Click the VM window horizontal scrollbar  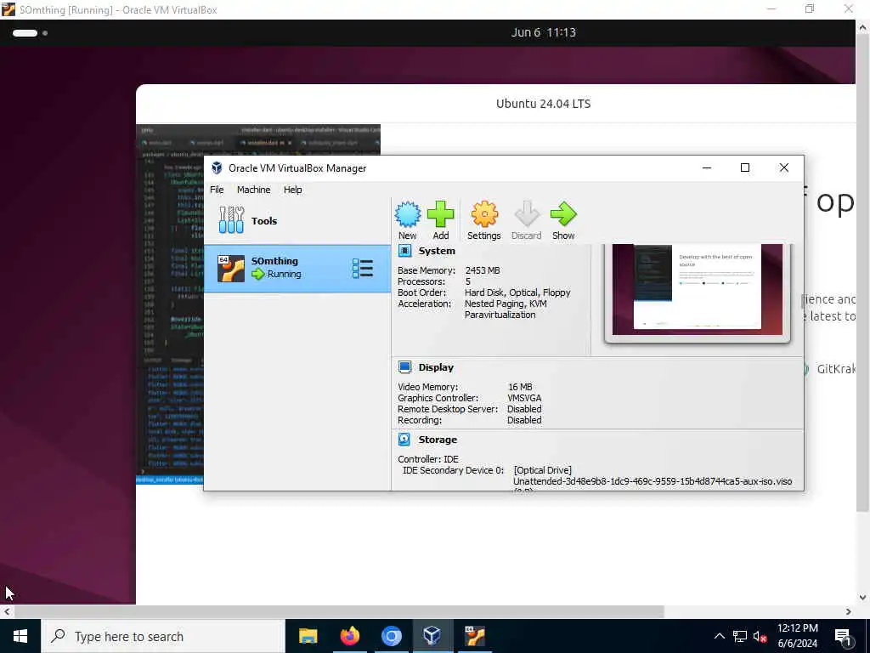coord(340,611)
